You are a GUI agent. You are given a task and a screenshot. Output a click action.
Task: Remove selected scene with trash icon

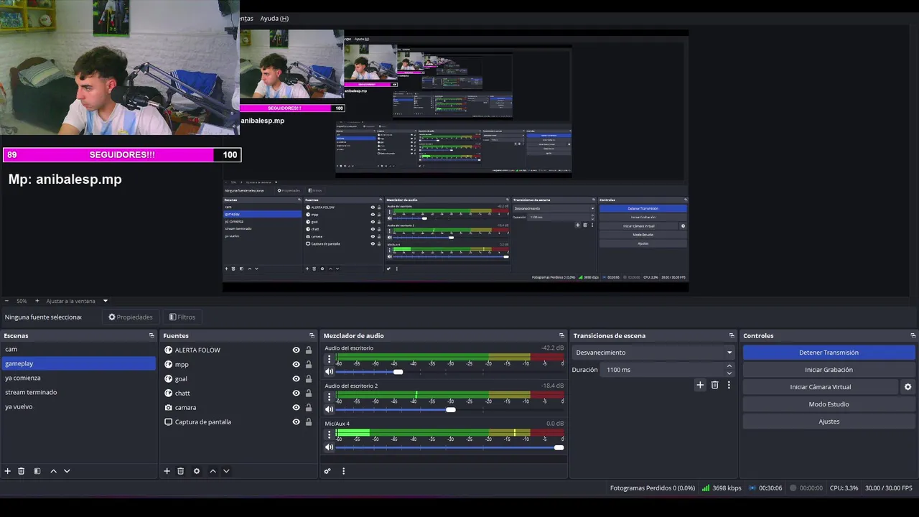point(22,471)
